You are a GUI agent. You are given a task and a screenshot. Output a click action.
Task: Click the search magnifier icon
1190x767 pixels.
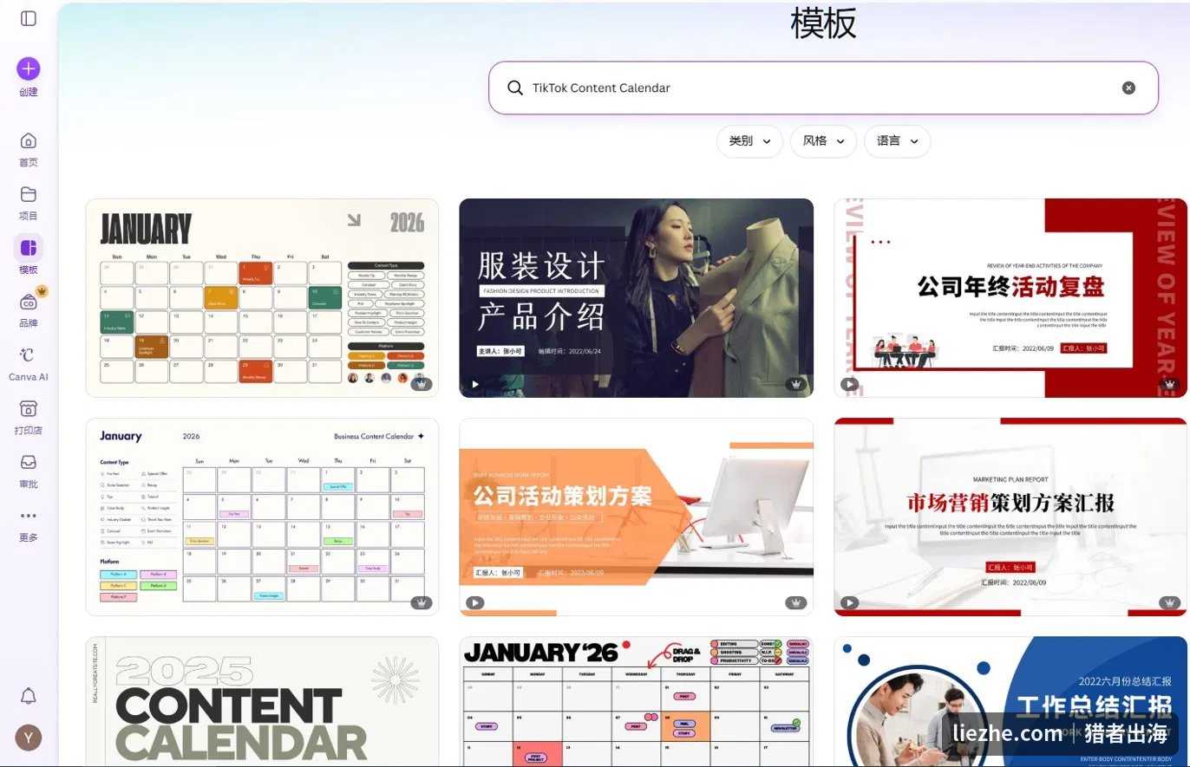coord(515,88)
